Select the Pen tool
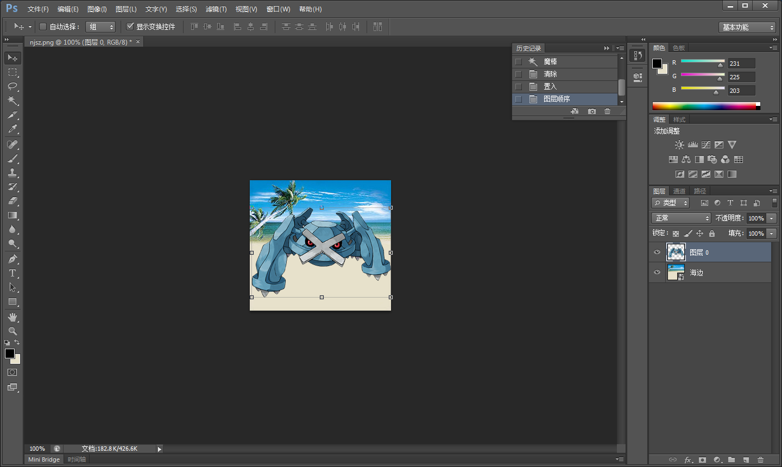The height and width of the screenshot is (467, 782). tap(12, 259)
